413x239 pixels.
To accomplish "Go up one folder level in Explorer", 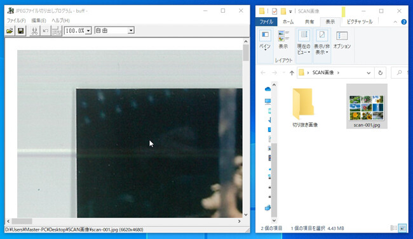I will (x=292, y=73).
